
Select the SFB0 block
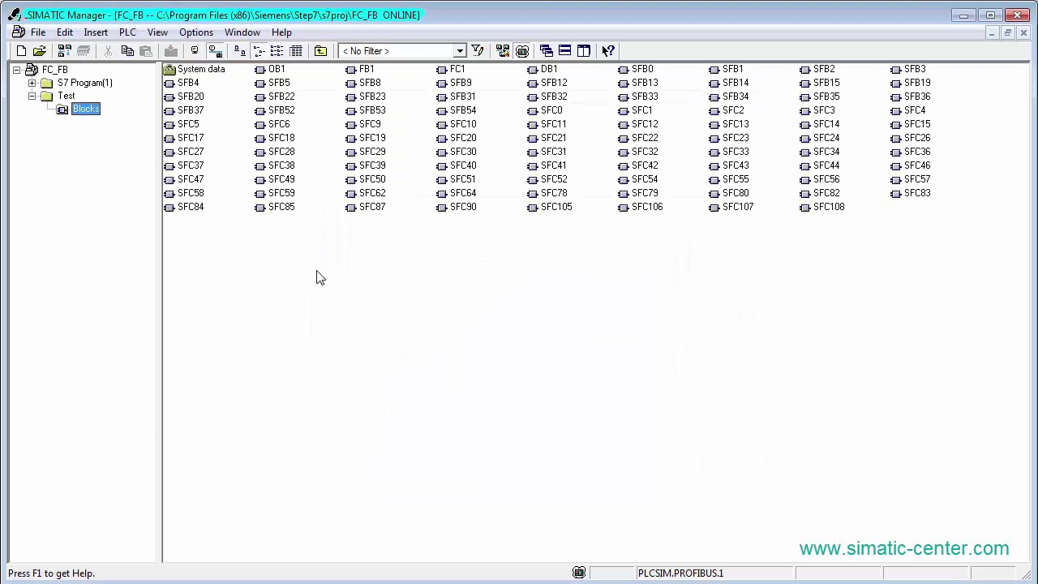(x=636, y=69)
